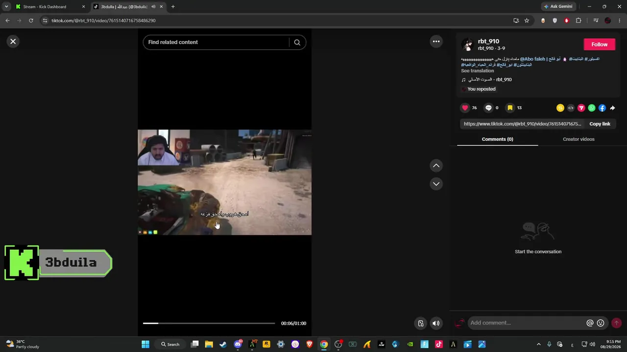The image size is (627, 352).
Task: Click the taskbar Search box
Action: 170,344
